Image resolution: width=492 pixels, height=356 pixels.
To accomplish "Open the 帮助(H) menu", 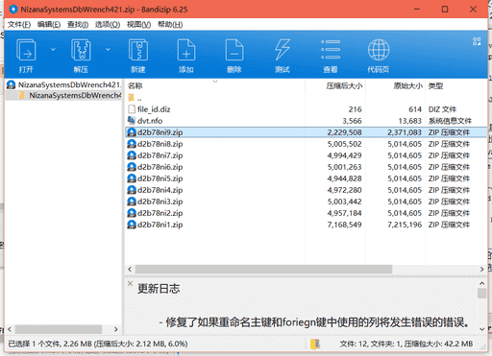I will pos(170,25).
